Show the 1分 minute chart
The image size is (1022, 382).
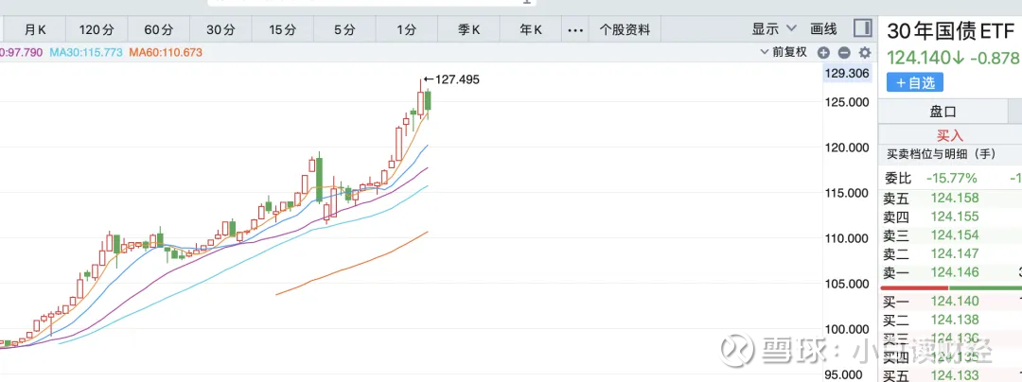click(406, 29)
